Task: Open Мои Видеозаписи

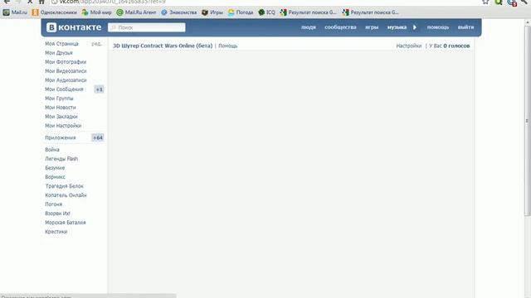Action: [66, 71]
